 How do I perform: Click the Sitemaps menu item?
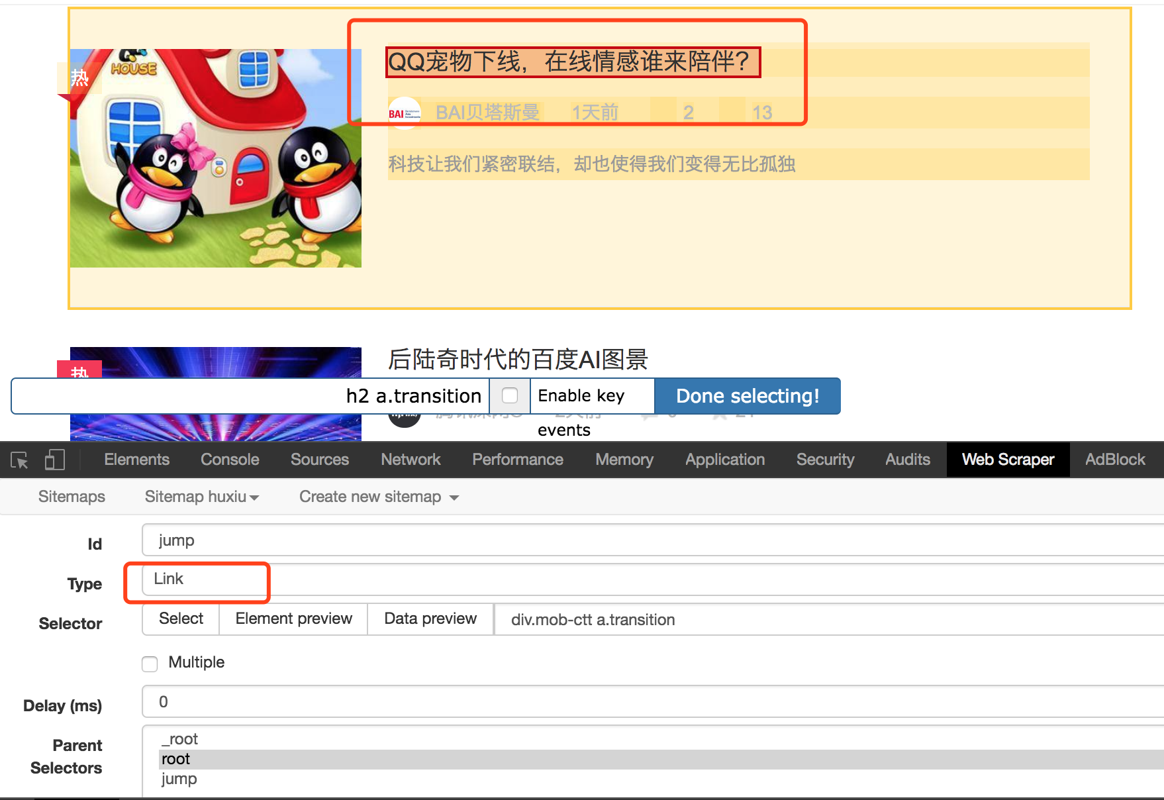click(72, 497)
